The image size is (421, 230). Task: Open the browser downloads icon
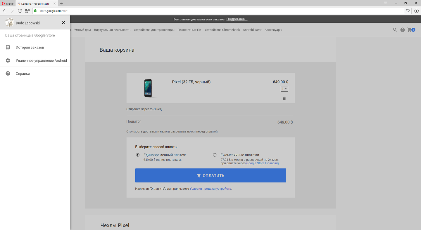pyautogui.click(x=417, y=11)
